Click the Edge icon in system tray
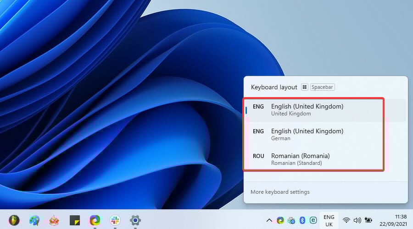This screenshot has height=229, width=413. 280,220
